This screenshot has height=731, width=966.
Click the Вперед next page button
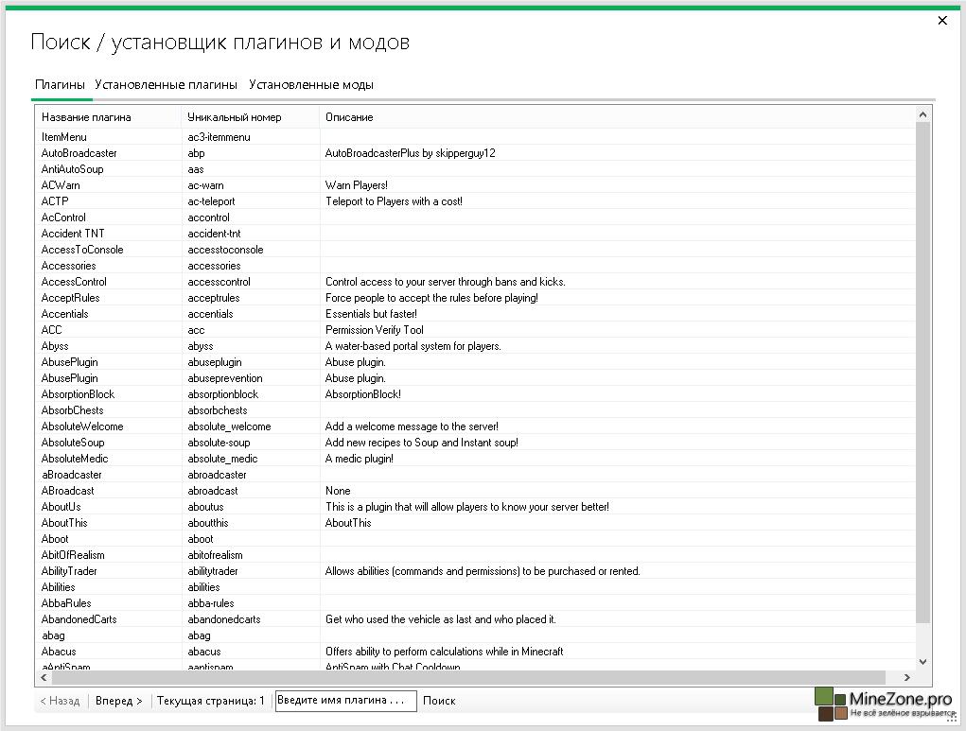(x=120, y=701)
